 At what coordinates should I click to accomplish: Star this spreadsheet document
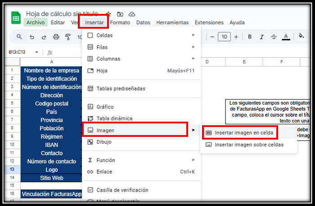108,14
